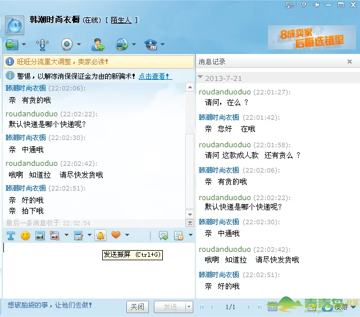Close the 消息记录 history panel
The image size is (360, 317).
pyautogui.click(x=349, y=62)
